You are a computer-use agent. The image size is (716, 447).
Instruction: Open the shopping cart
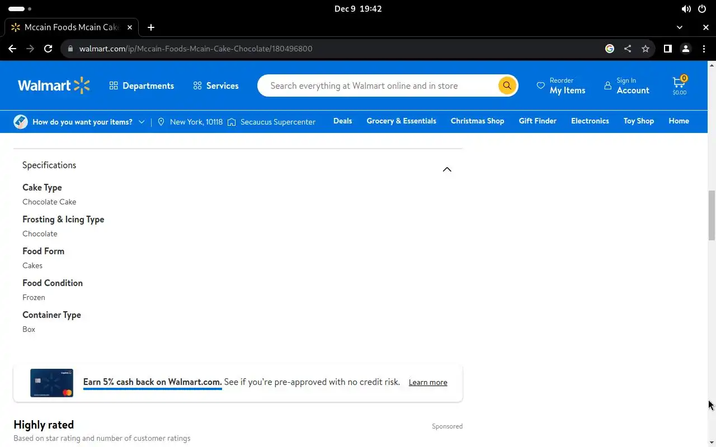pyautogui.click(x=680, y=85)
